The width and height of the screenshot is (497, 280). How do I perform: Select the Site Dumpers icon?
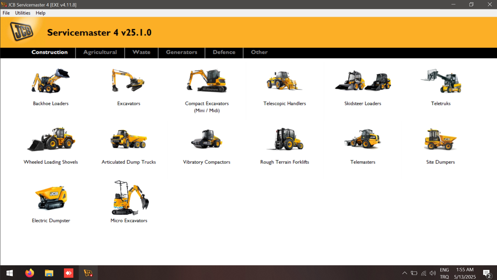pyautogui.click(x=440, y=140)
